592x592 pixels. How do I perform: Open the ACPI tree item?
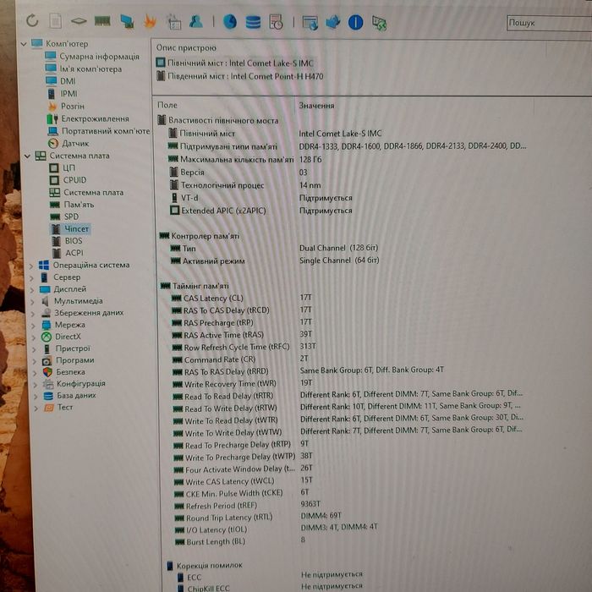[x=68, y=253]
